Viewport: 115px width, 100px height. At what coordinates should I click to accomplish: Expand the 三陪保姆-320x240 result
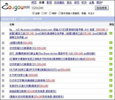point(3,81)
